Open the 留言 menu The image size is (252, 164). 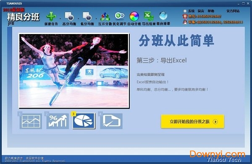(x=201, y=11)
